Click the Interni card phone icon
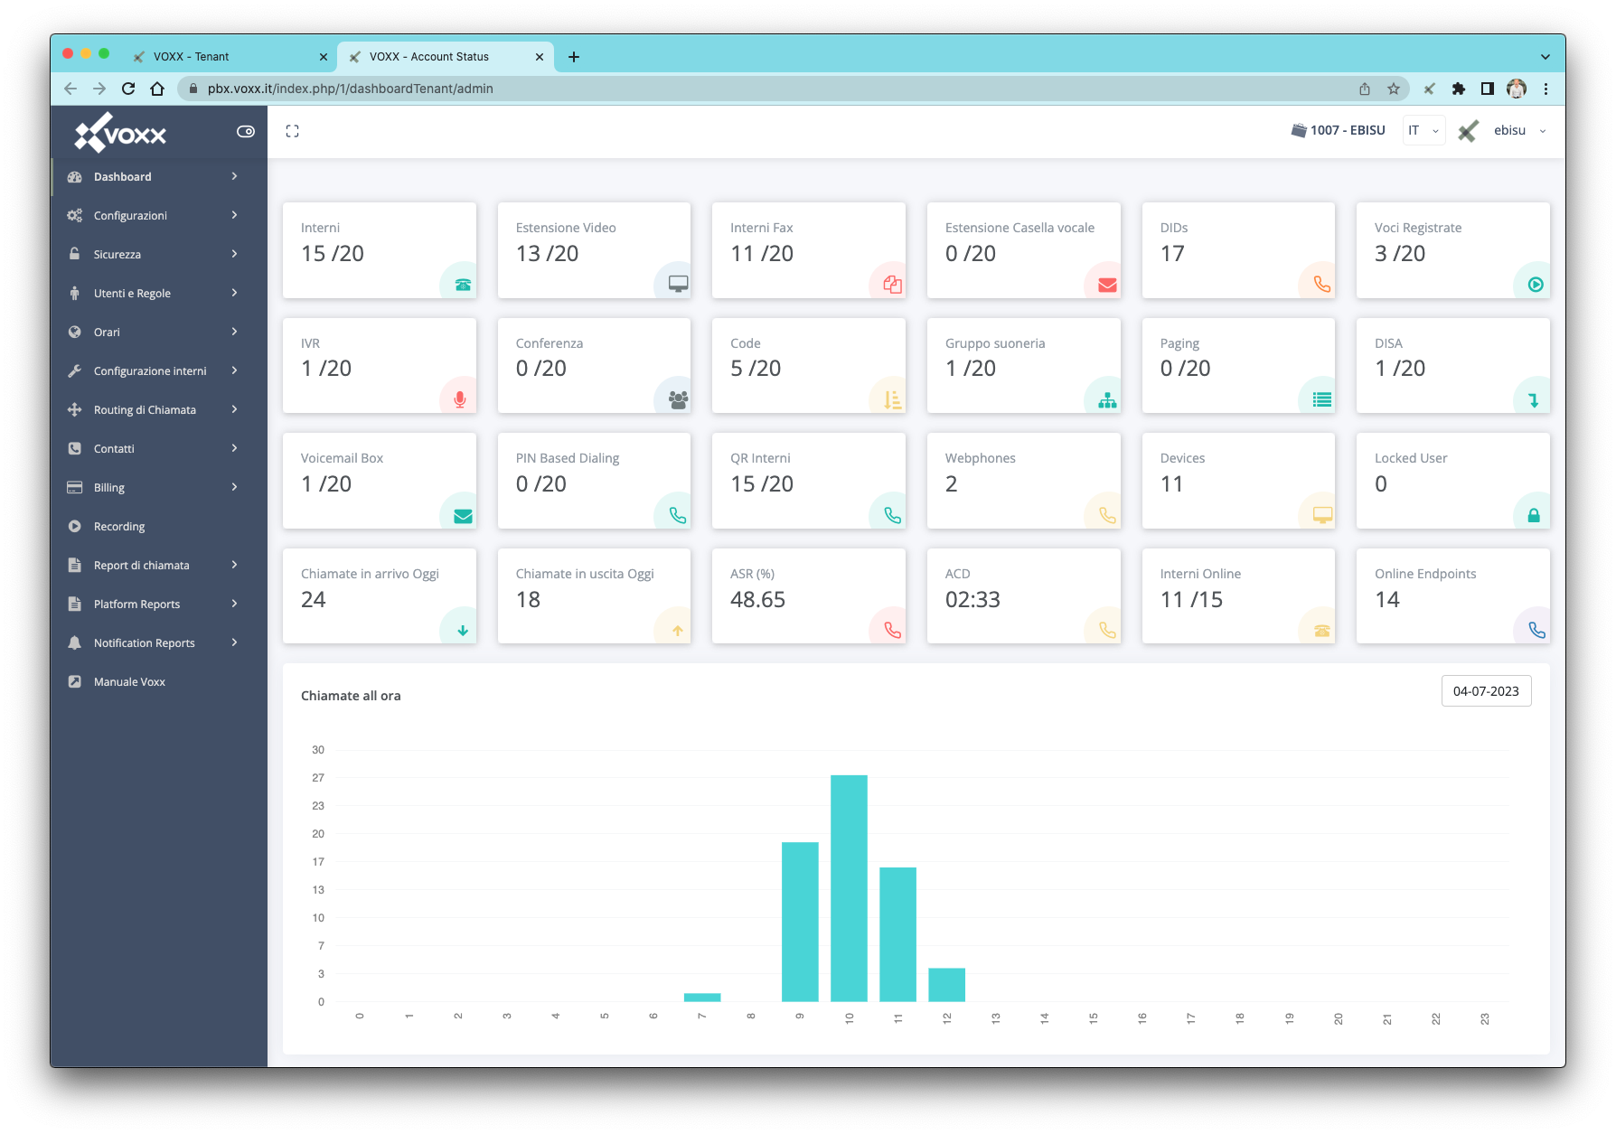 click(x=463, y=285)
